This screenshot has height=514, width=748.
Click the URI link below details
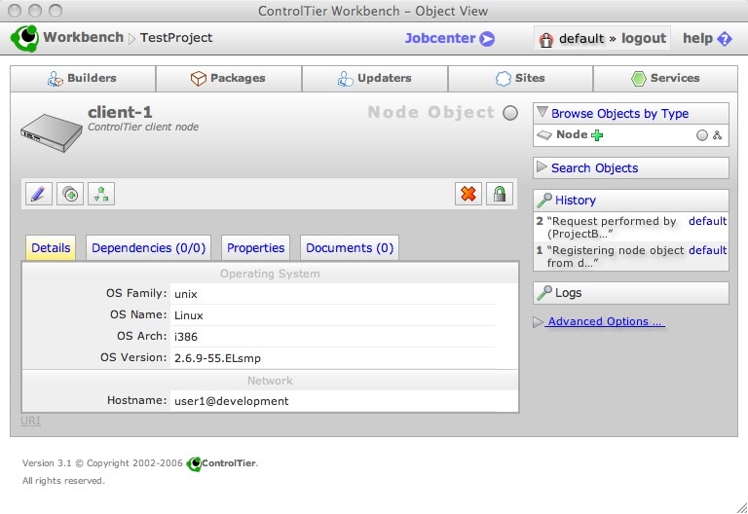[x=30, y=421]
